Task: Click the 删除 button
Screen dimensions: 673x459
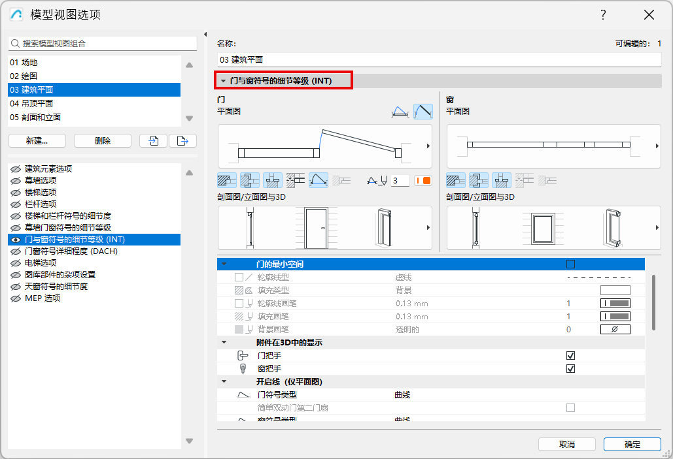Action: pyautogui.click(x=103, y=140)
